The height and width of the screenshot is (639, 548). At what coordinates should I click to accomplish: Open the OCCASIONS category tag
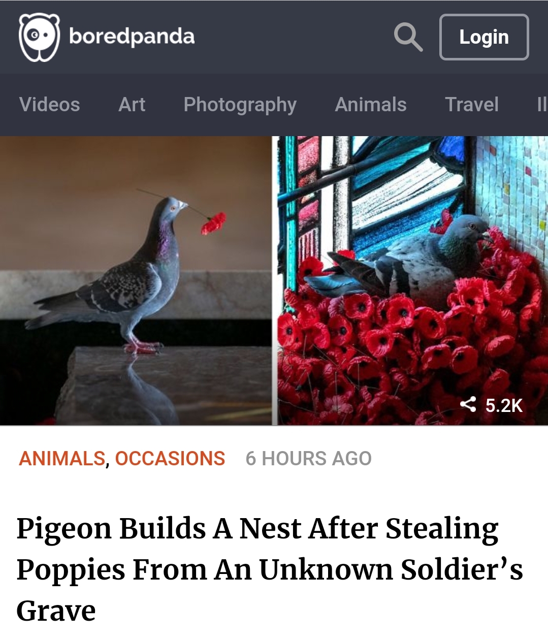170,459
